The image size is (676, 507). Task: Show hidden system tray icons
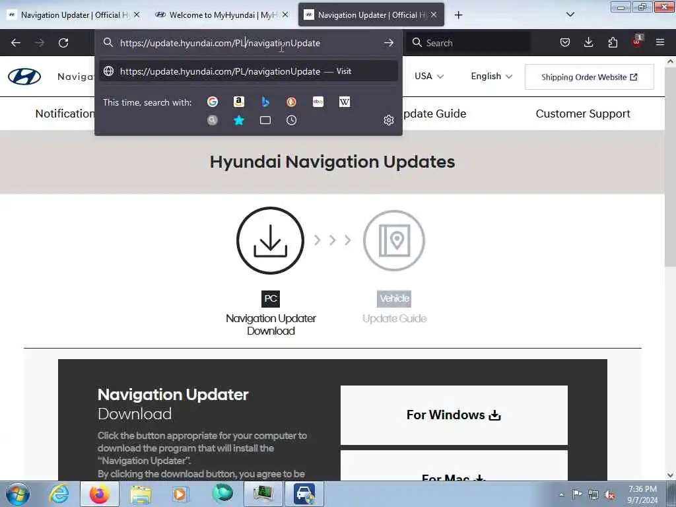tap(561, 494)
